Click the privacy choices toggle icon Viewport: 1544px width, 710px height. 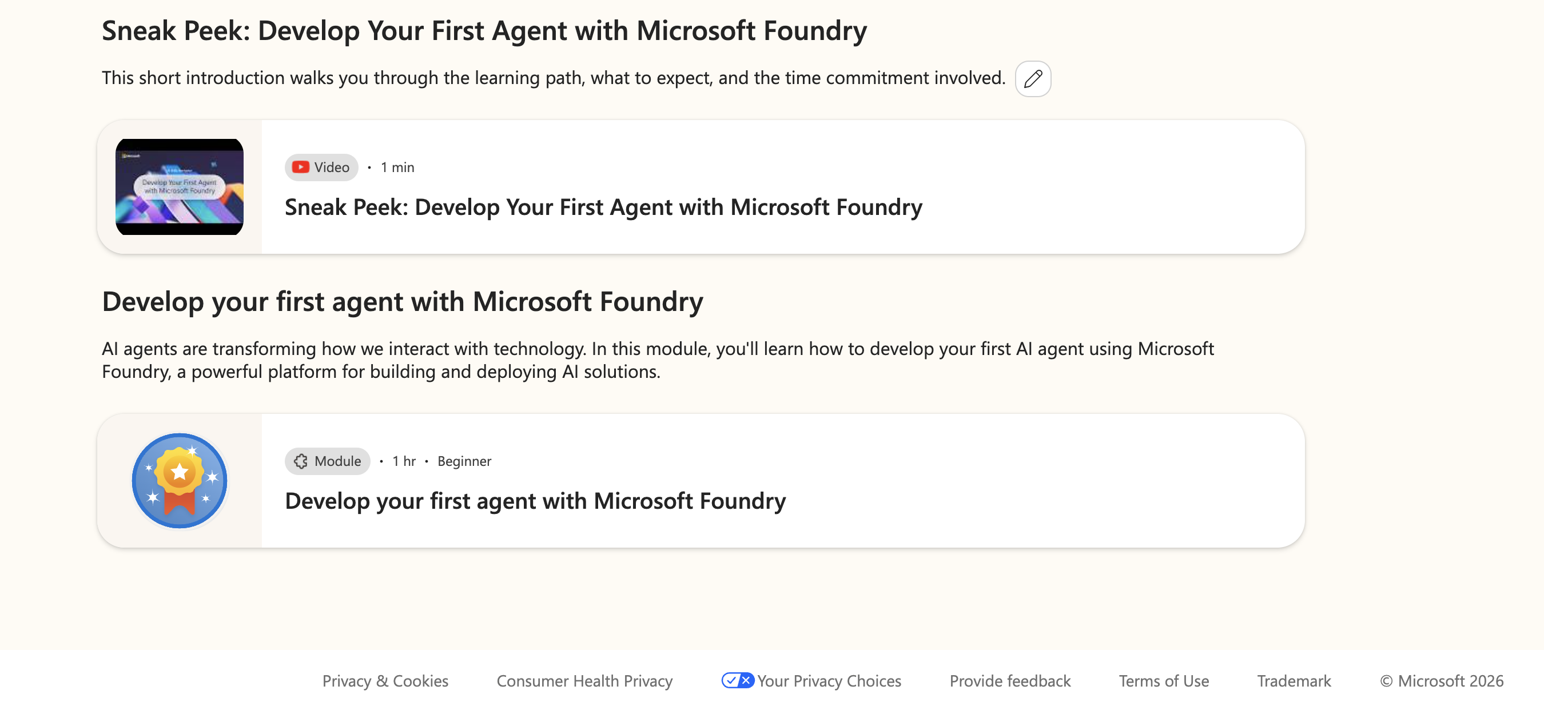coord(737,680)
